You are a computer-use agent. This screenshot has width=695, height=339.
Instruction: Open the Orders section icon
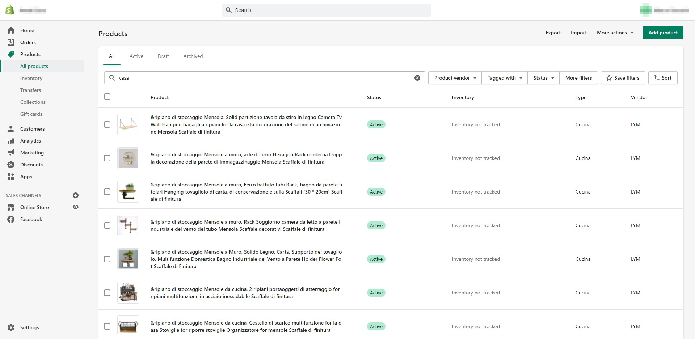click(x=11, y=42)
